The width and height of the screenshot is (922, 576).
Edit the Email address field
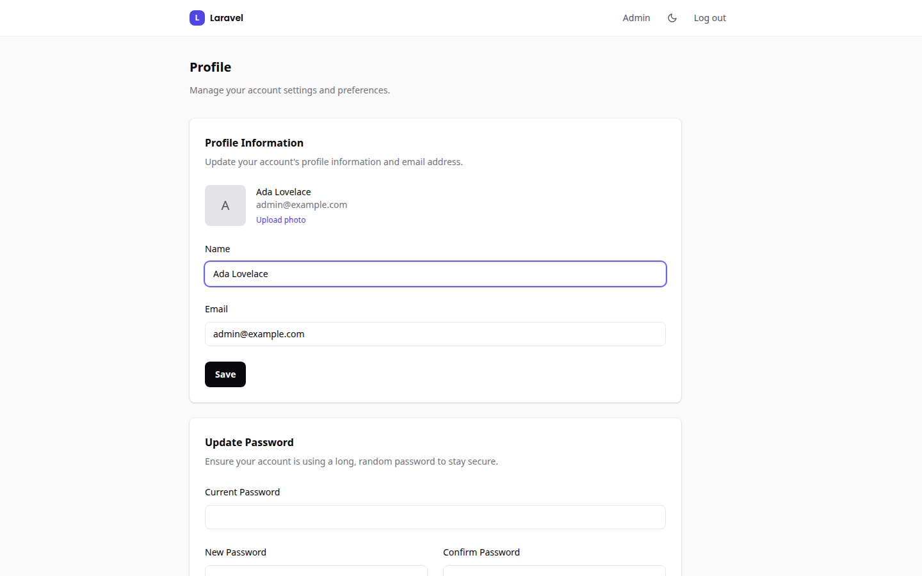435,334
